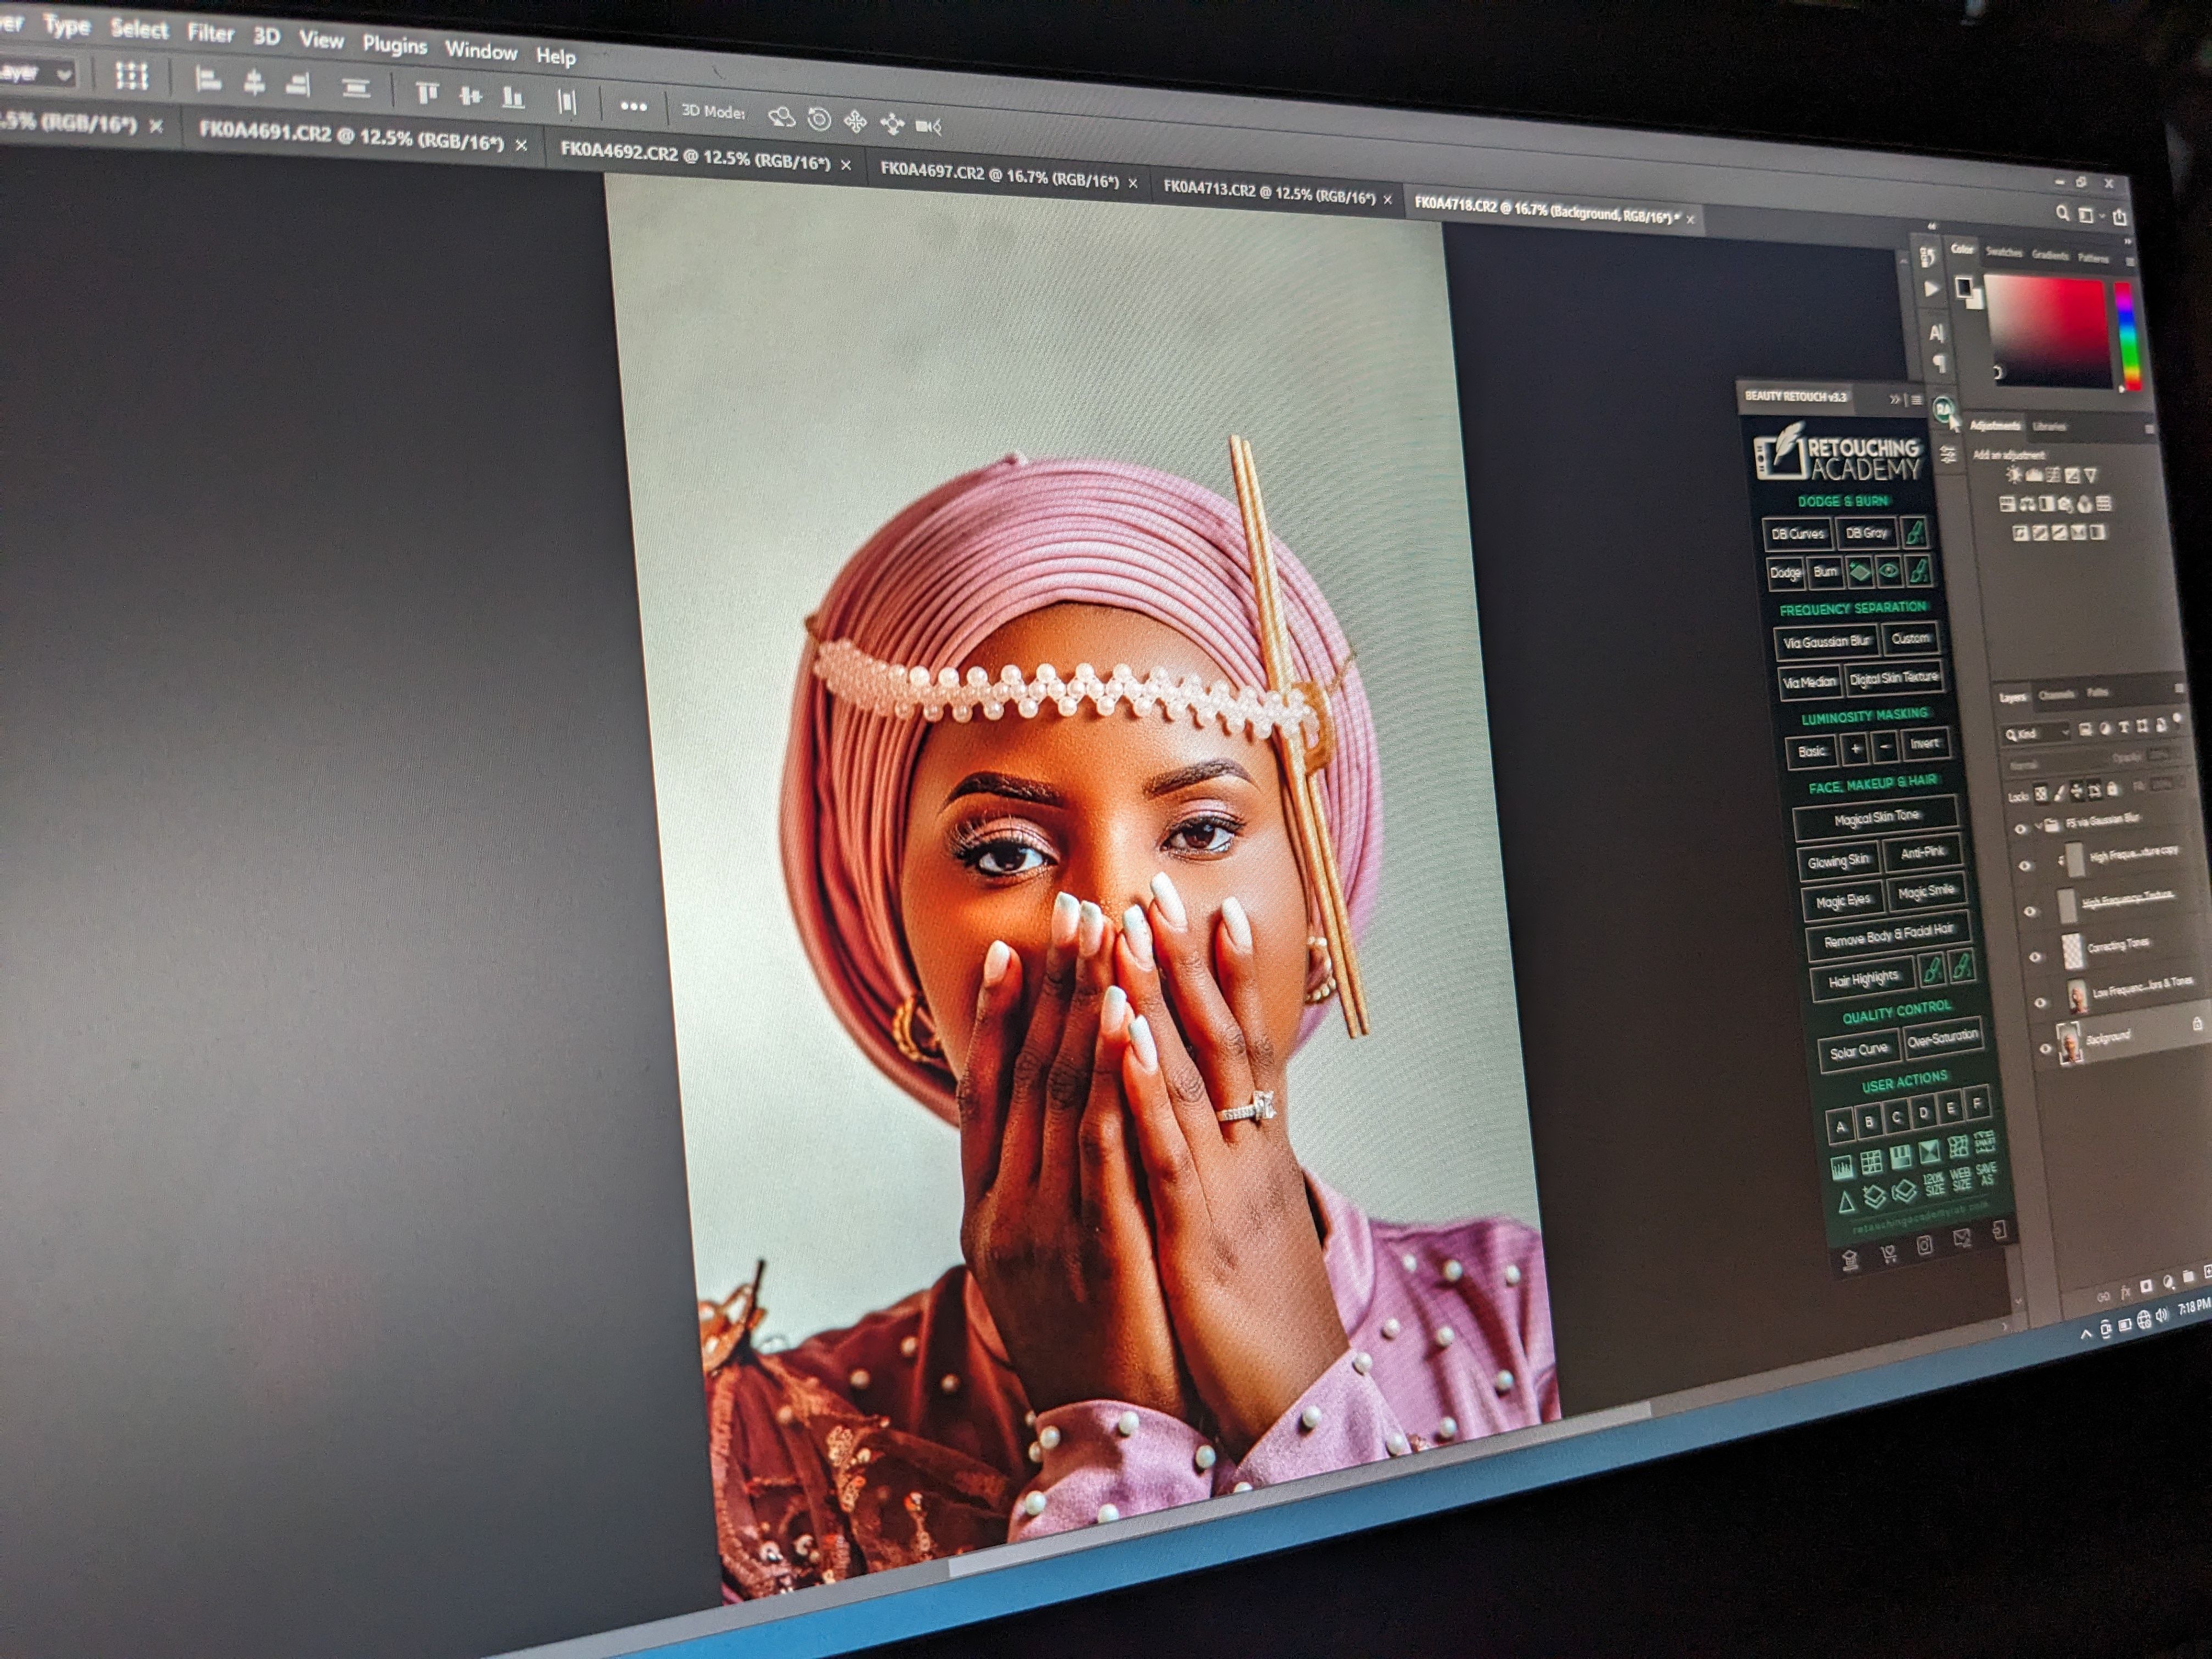The height and width of the screenshot is (1659, 2212).
Task: Click the align bottom edges icon
Action: 513,98
